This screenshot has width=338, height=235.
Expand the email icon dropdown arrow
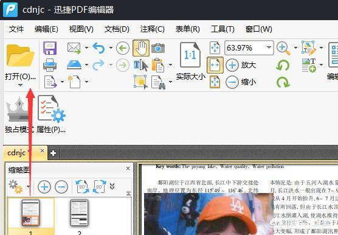coord(86,47)
